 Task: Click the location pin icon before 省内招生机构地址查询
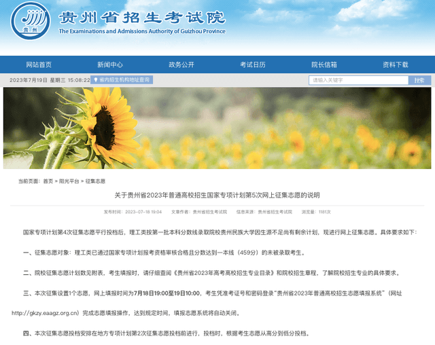pyautogui.click(x=97, y=80)
